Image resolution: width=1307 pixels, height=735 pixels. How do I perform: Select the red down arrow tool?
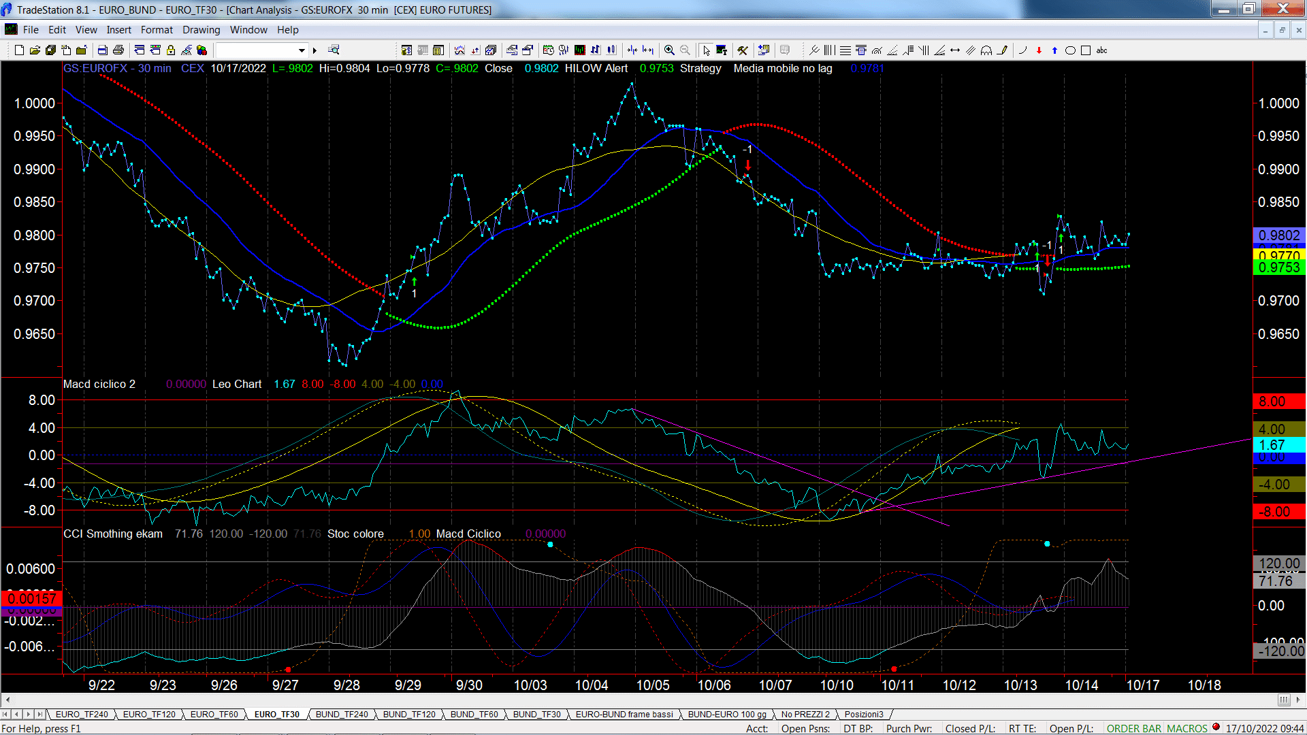(x=1039, y=50)
